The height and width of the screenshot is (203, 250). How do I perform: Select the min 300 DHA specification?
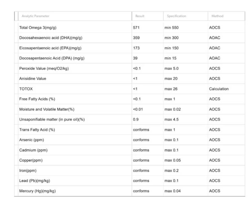click(171, 38)
